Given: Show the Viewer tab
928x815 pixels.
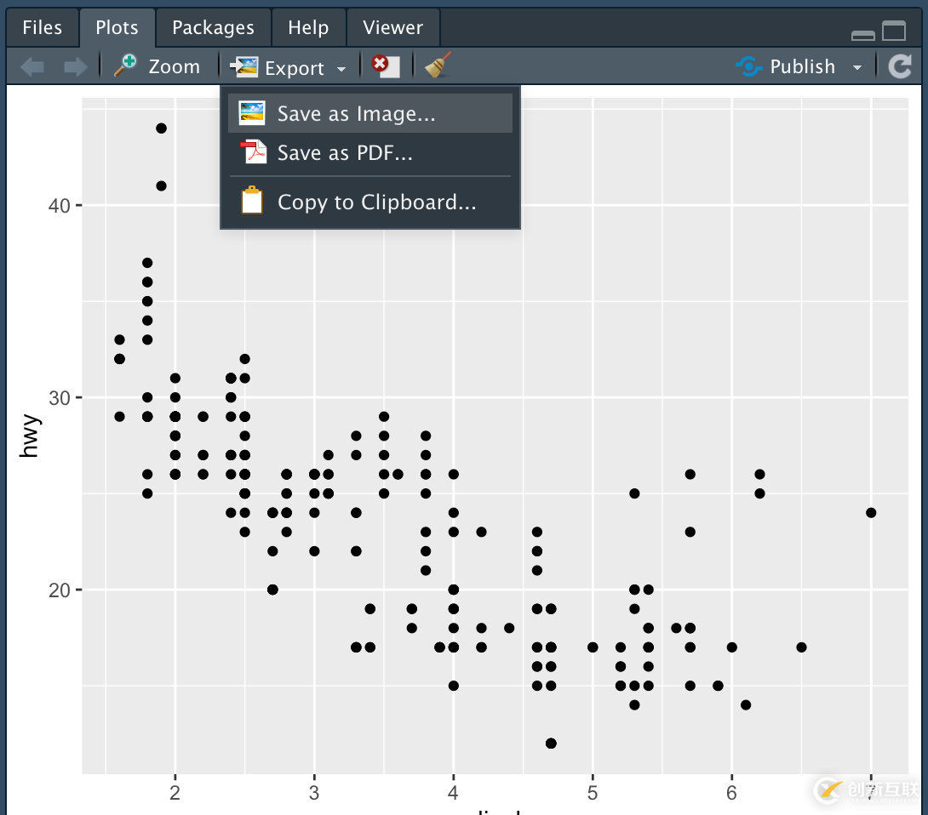Looking at the screenshot, I should (x=392, y=27).
